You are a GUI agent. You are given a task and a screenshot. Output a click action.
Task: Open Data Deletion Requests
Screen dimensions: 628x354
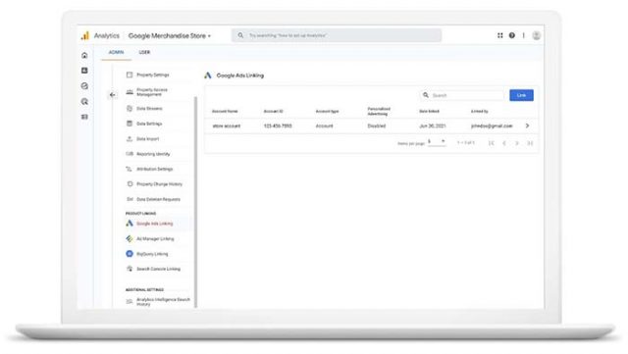[158, 199]
